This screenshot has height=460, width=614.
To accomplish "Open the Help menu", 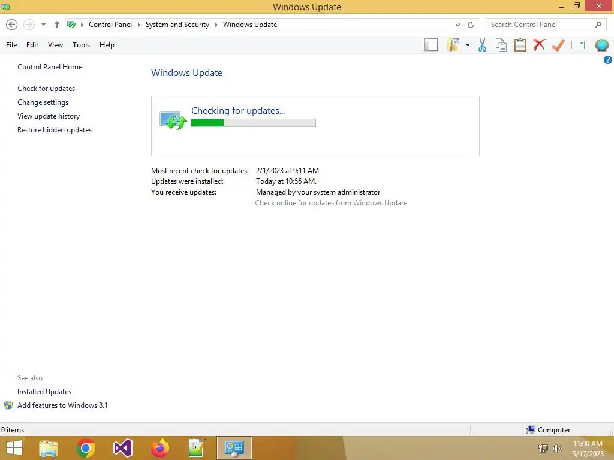I will 107,45.
